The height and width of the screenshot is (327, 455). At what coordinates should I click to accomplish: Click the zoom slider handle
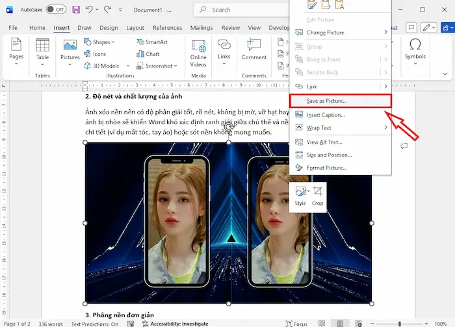tap(400, 324)
